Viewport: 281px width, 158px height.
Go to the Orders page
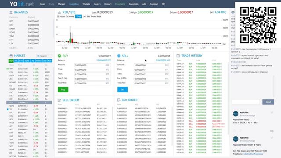97,4
